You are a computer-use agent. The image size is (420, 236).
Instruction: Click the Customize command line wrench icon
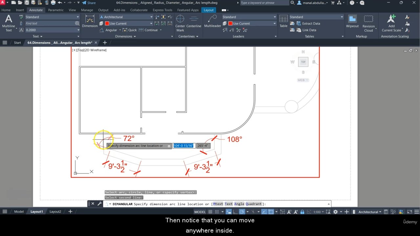point(99,204)
